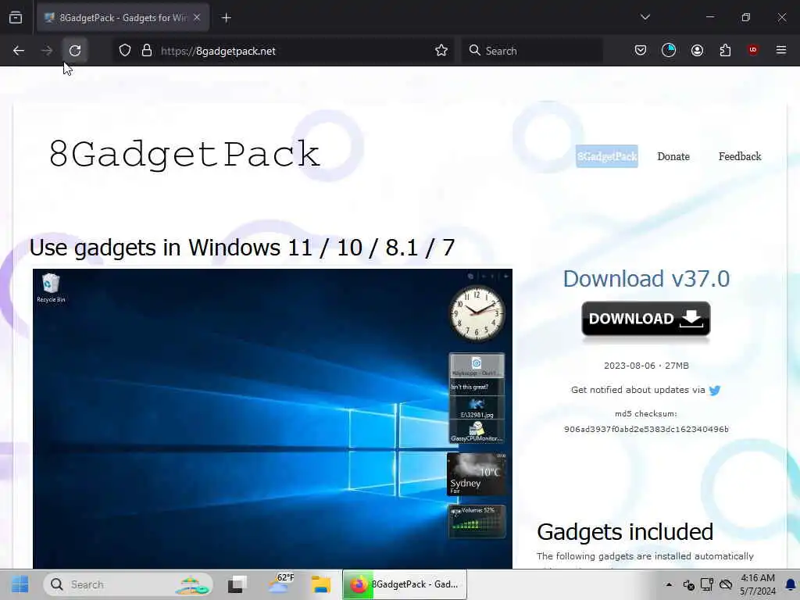The width and height of the screenshot is (800, 600).
Task: Open the Feedback page link
Action: coord(739,156)
